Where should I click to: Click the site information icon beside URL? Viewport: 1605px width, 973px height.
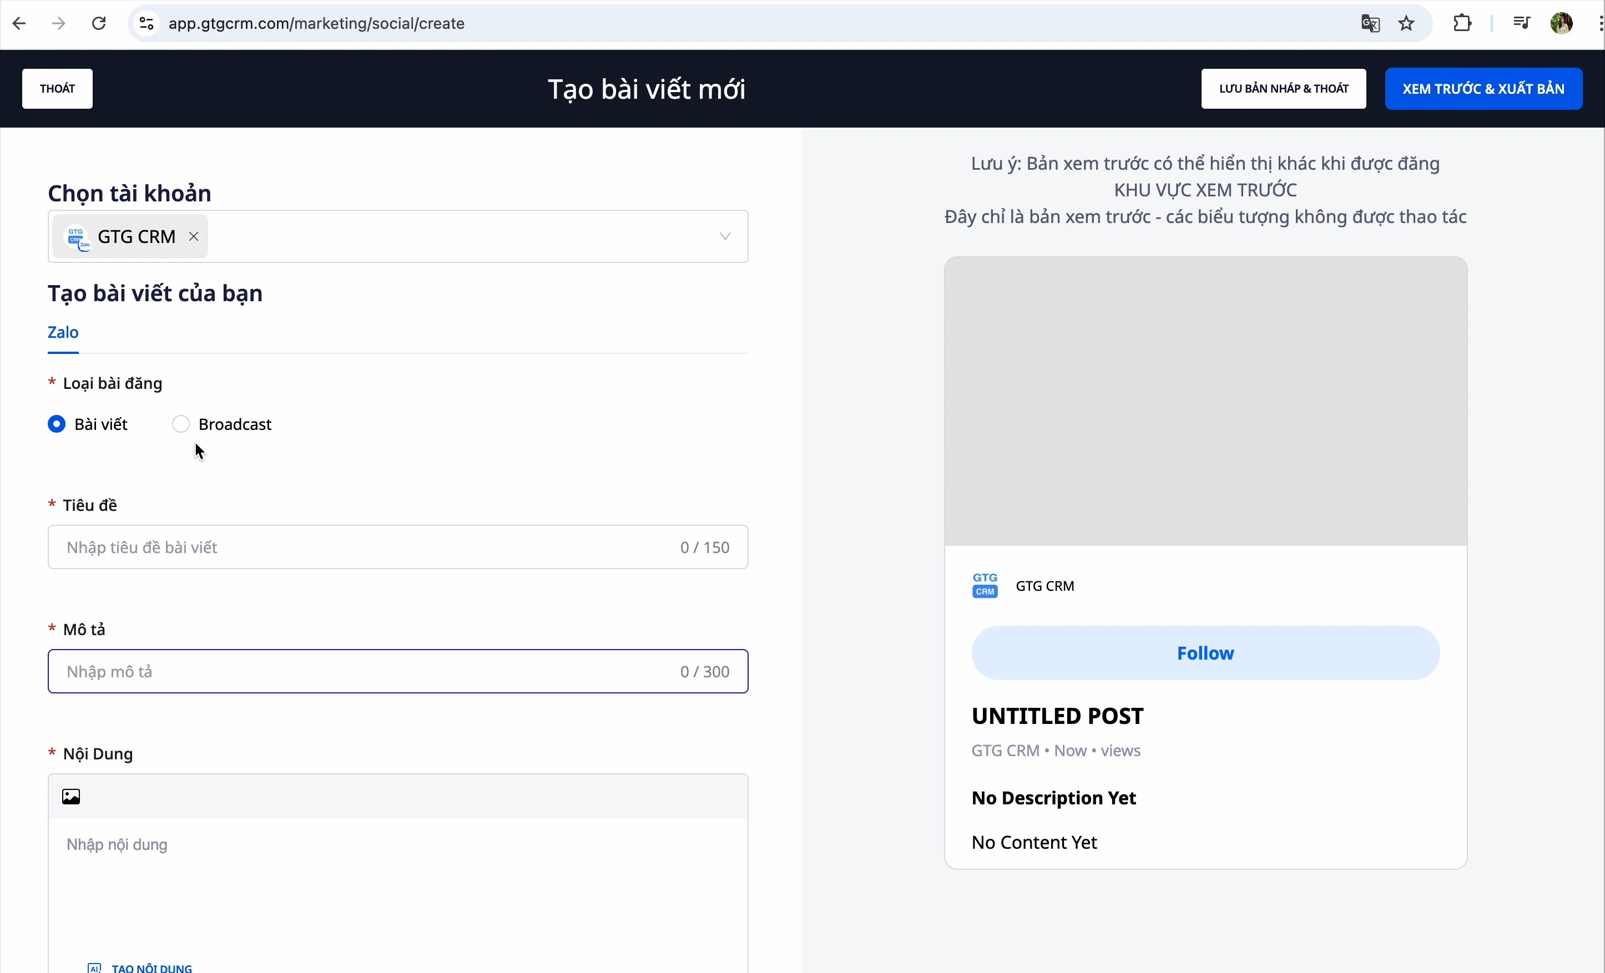click(x=147, y=24)
